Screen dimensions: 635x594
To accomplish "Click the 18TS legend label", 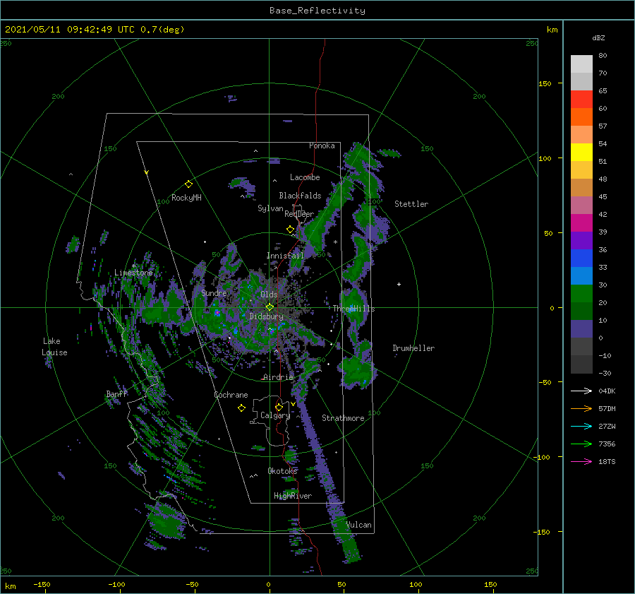I will (607, 461).
